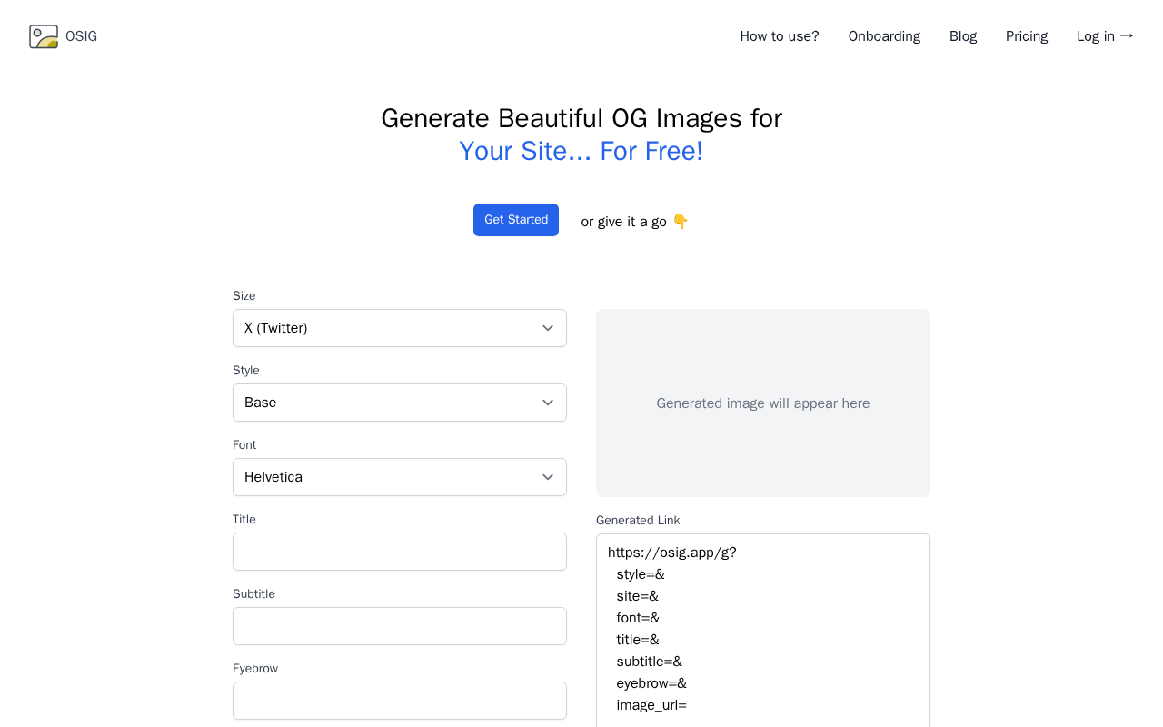Focus the Subtitle input field
The image size is (1163, 727).
[x=400, y=626]
